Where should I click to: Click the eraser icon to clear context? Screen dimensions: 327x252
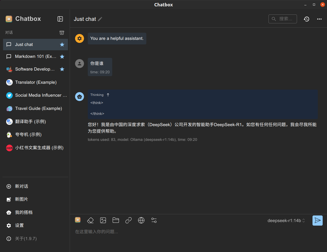click(90, 220)
